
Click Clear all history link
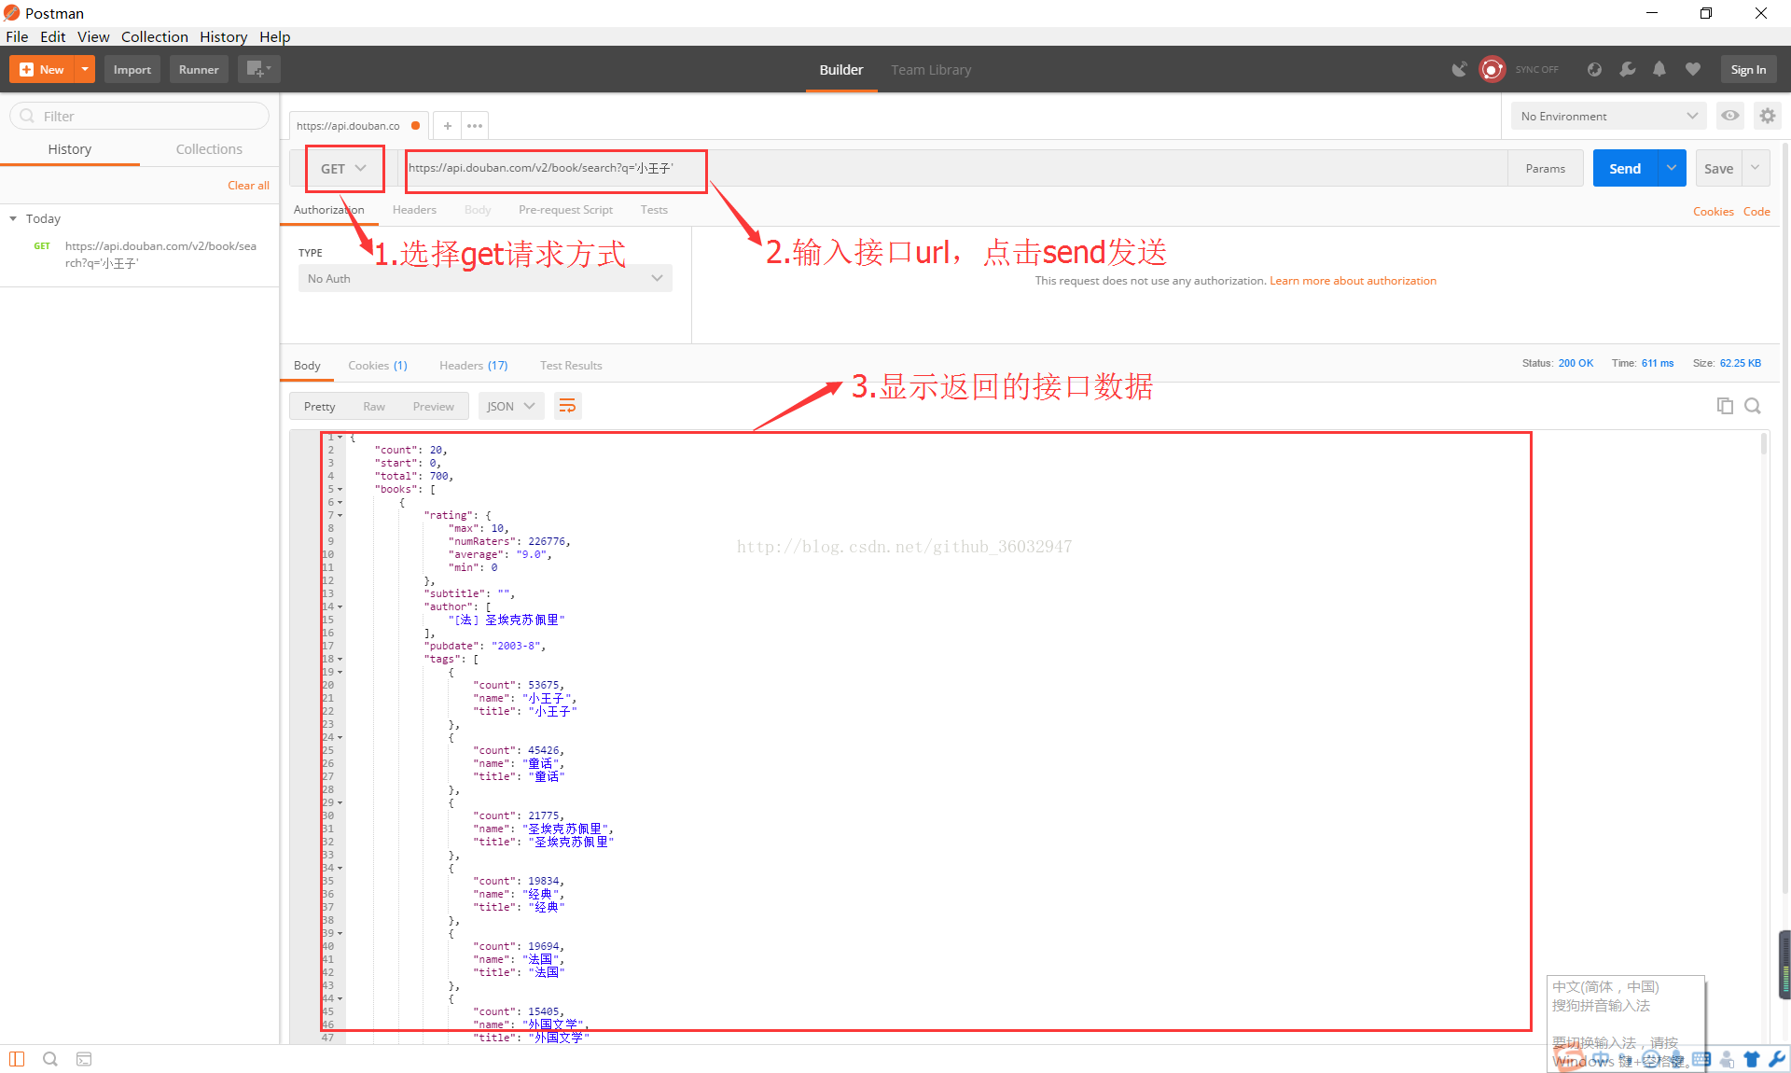(248, 186)
